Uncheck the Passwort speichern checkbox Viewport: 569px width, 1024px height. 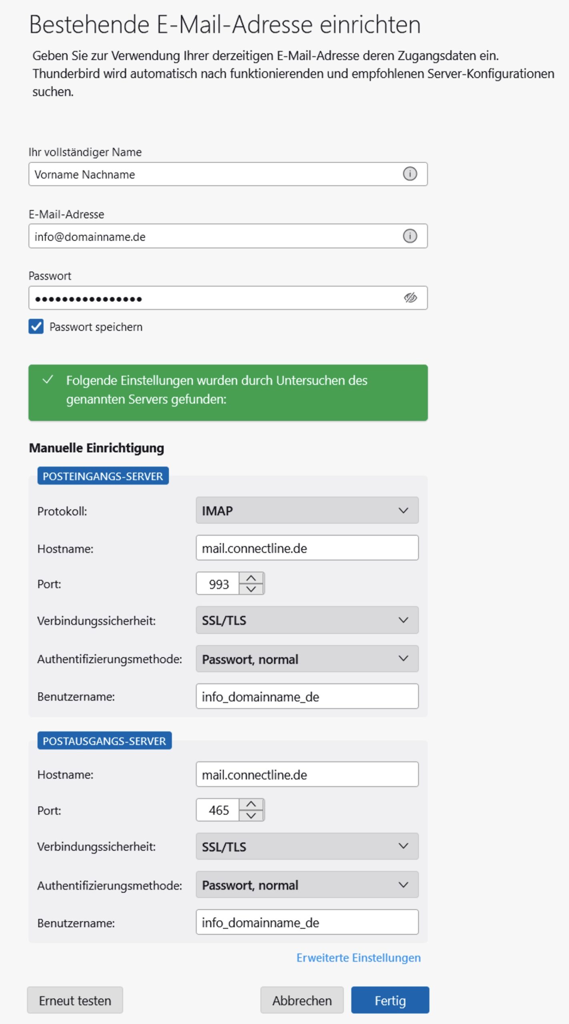[x=36, y=326]
